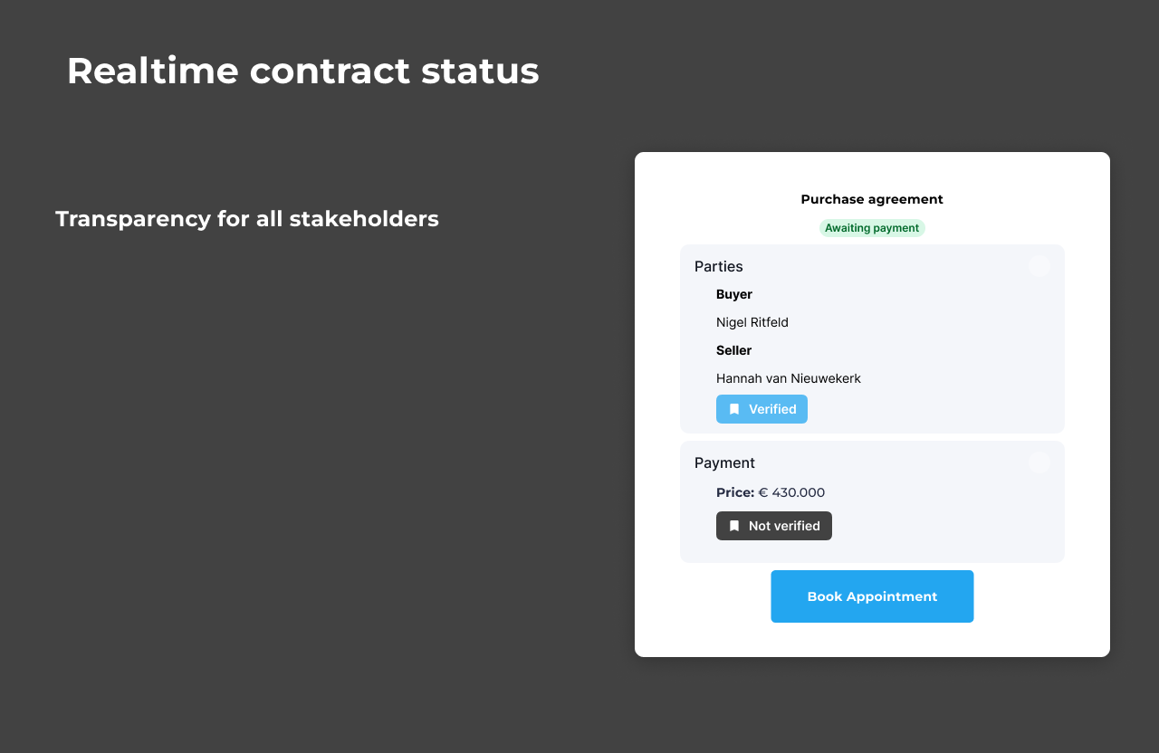
Task: Expand the Parties section header
Action: 719,267
